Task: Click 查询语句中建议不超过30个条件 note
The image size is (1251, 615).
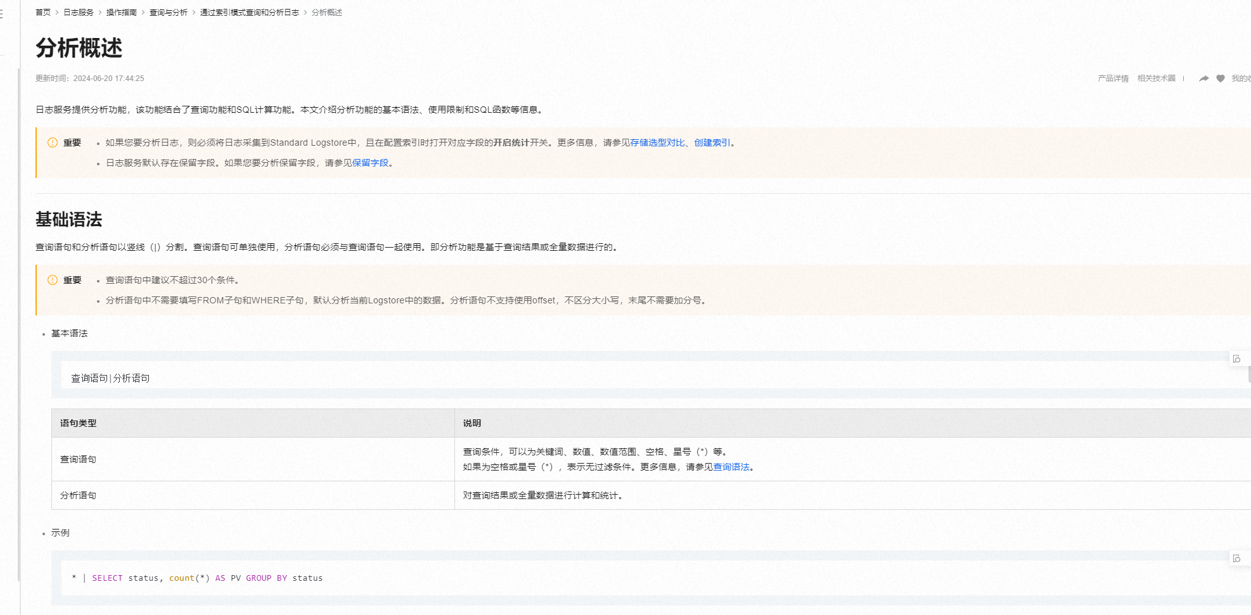Action: click(x=172, y=280)
